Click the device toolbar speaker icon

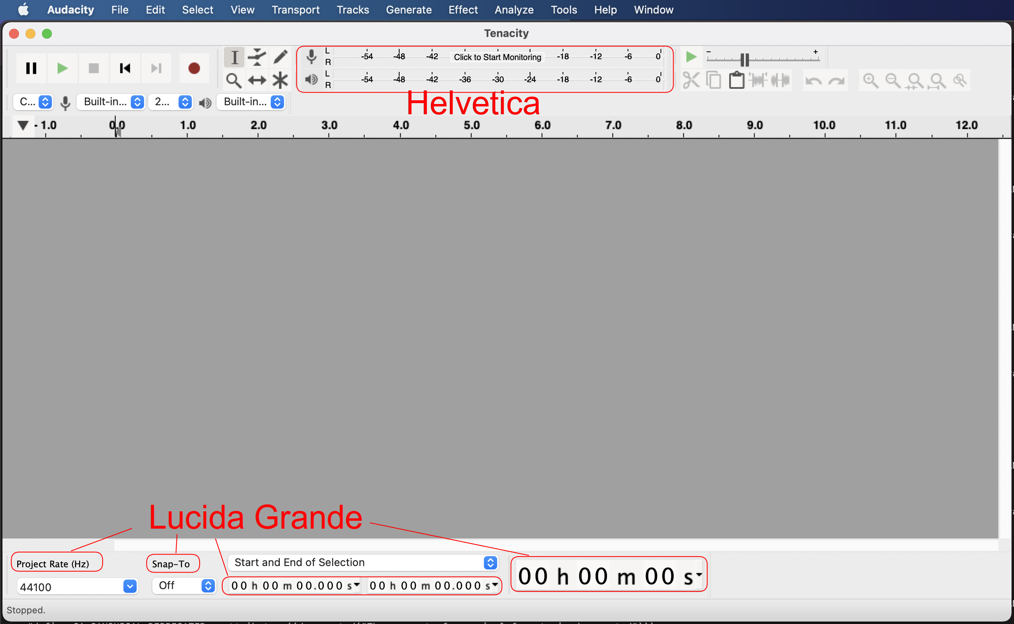[x=205, y=103]
